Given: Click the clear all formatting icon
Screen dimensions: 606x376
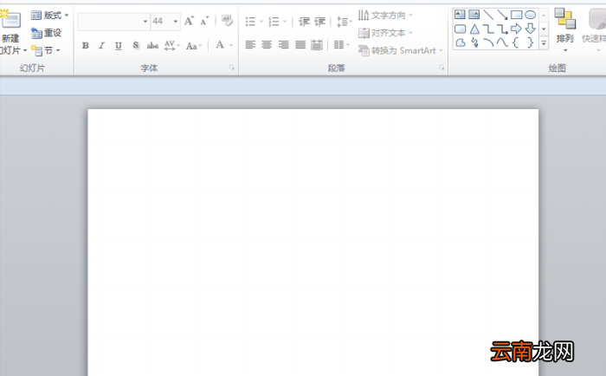Looking at the screenshot, I should coord(227,21).
